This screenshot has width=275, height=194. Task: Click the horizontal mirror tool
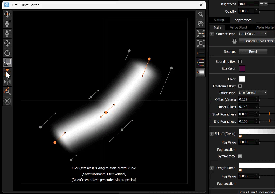[x=7, y=82]
